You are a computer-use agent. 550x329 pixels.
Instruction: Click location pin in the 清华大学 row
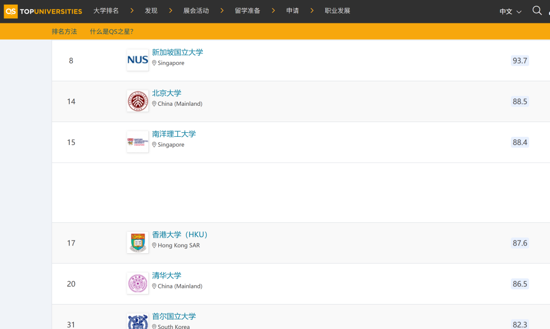pos(154,286)
